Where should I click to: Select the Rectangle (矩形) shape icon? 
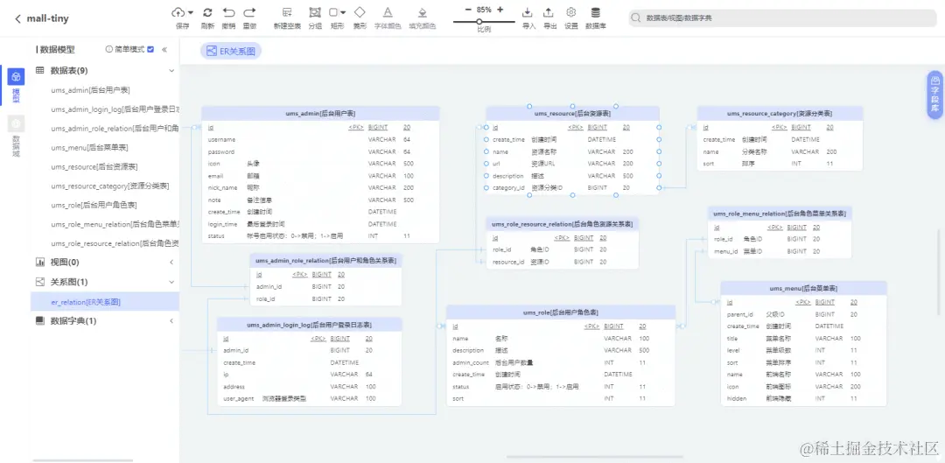pos(333,12)
